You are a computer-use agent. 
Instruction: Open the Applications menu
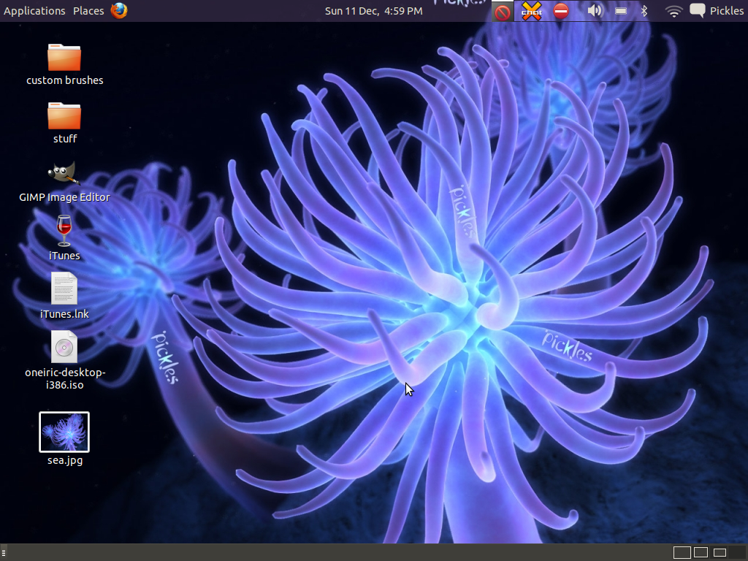(34, 10)
